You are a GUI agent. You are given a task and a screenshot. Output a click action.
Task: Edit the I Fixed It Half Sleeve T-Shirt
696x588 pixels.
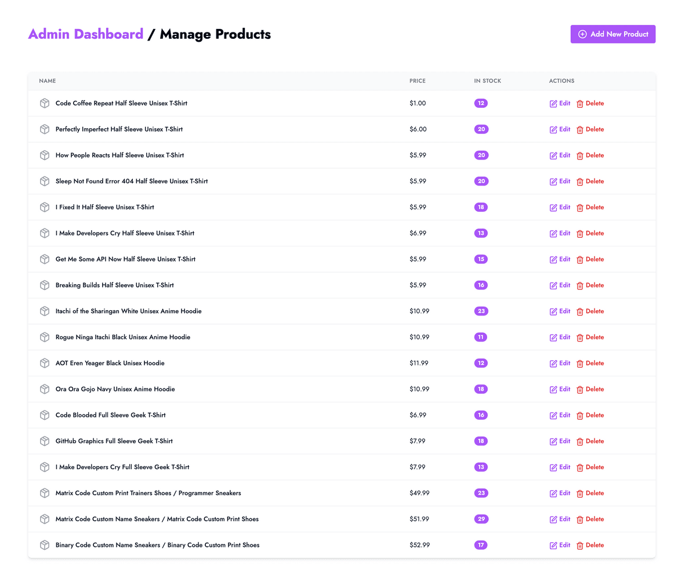[560, 207]
